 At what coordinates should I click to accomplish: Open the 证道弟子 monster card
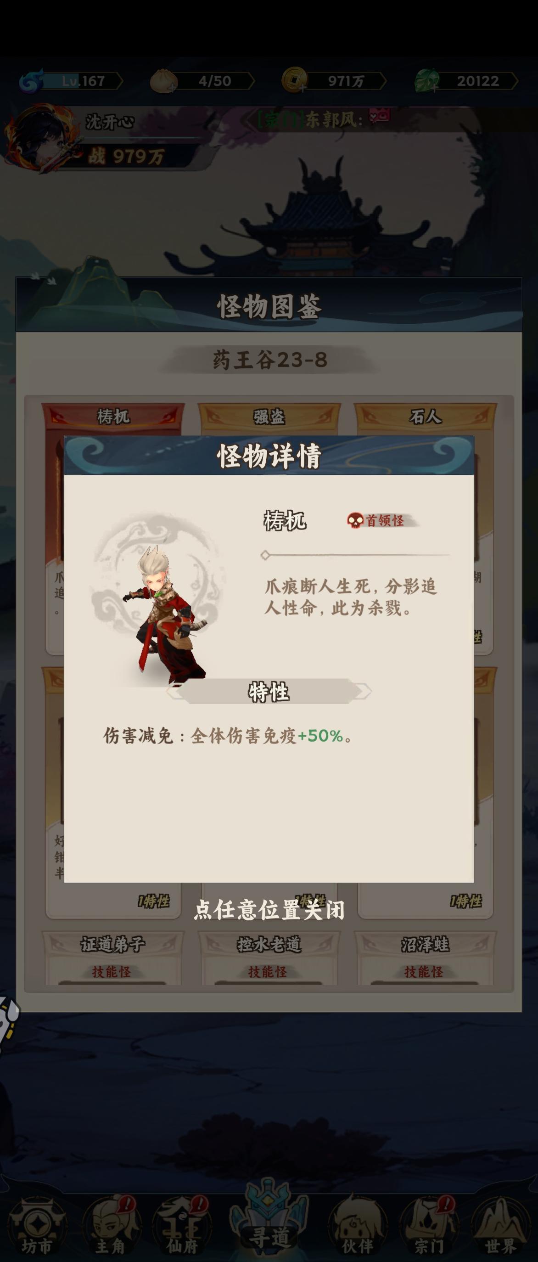[113, 959]
